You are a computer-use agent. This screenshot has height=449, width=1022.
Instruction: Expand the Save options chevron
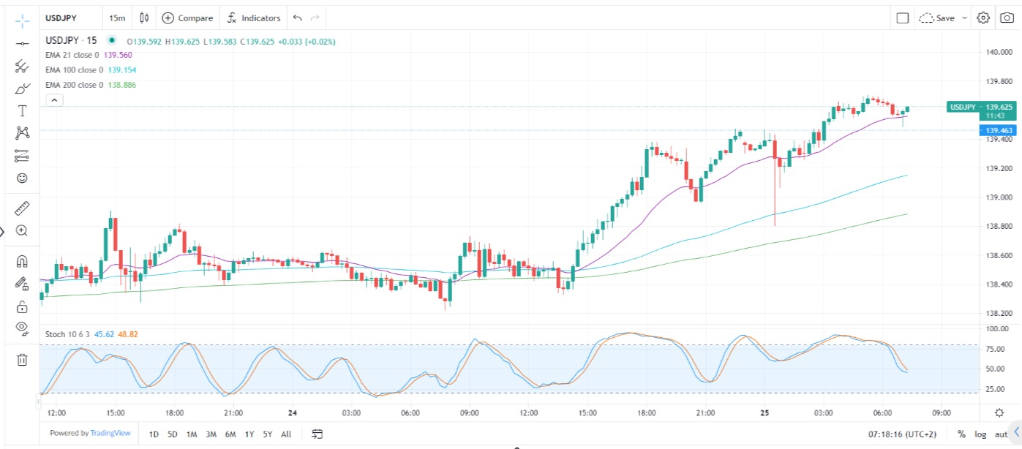click(x=964, y=18)
